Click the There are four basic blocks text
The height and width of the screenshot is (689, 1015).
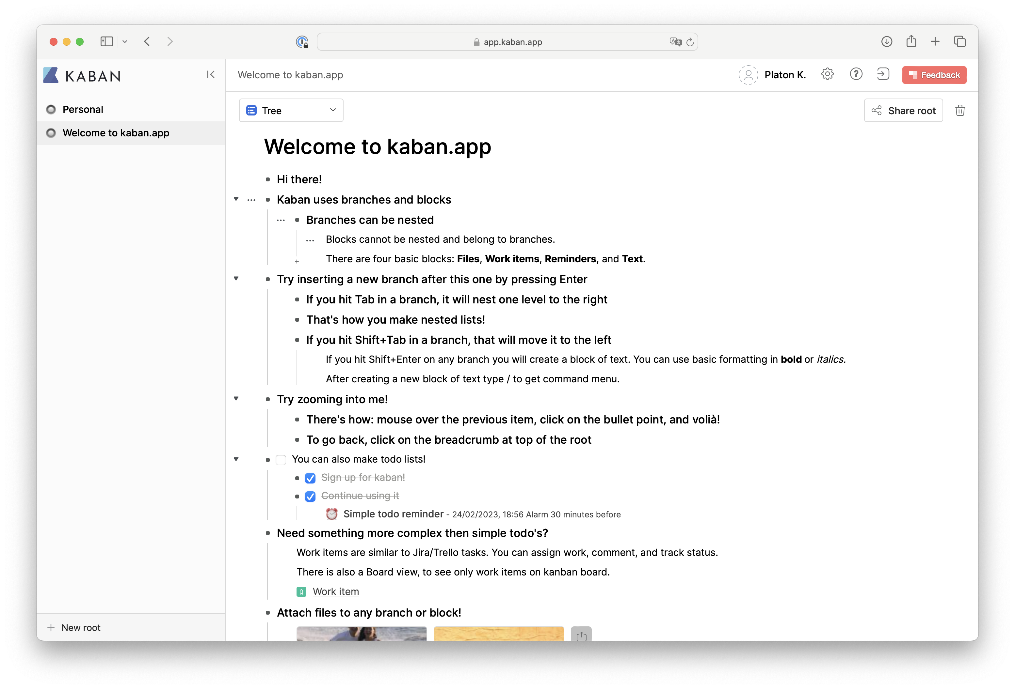click(486, 259)
